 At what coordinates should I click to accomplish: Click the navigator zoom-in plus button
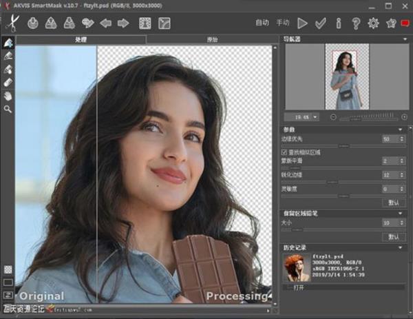coord(404,117)
